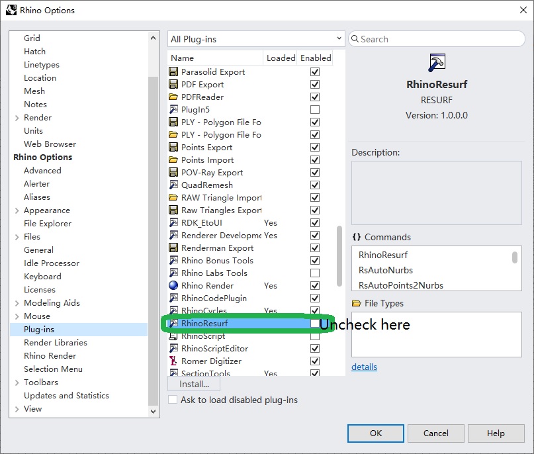The height and width of the screenshot is (454, 534).
Task: Open the Licenses options page
Action: 40,289
